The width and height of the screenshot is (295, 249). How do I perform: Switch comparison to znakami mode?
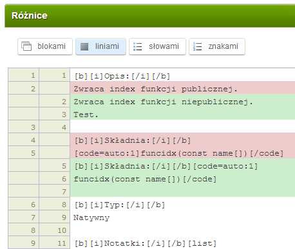pos(217,46)
